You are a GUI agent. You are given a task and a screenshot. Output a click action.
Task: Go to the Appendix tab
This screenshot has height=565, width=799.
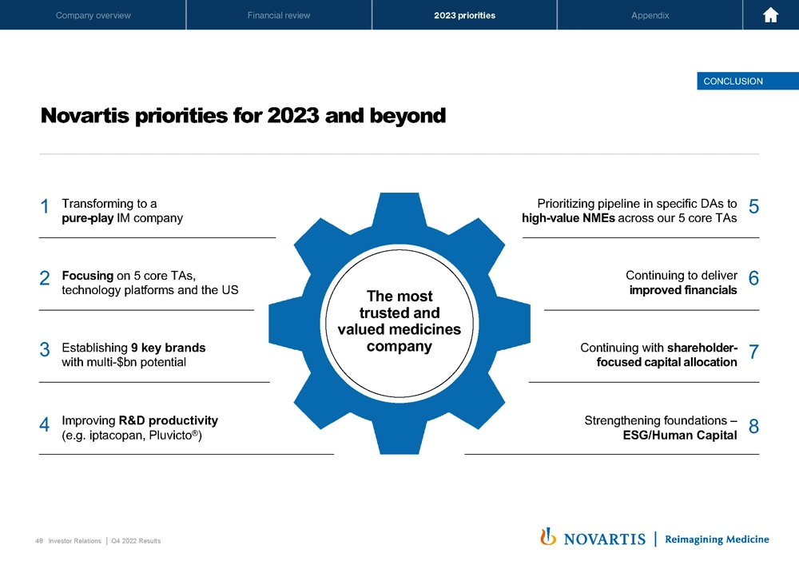[x=650, y=15]
